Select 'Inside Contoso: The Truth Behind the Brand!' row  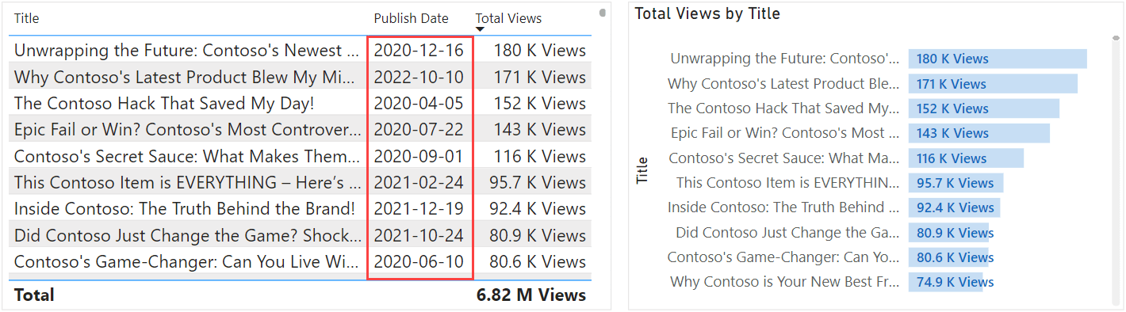point(301,209)
